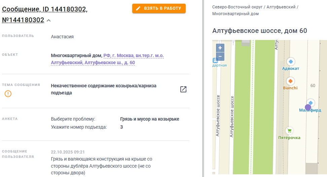Select the Bianchi marker on map
The width and height of the screenshot is (327, 177).
click(x=290, y=81)
